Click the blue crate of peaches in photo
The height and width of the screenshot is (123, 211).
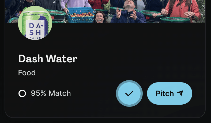click(x=81, y=15)
